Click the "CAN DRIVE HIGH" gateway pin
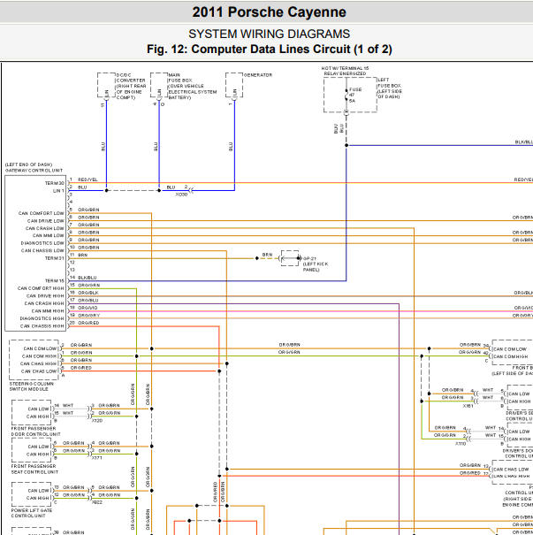This screenshot has height=535, width=533. tap(45, 296)
